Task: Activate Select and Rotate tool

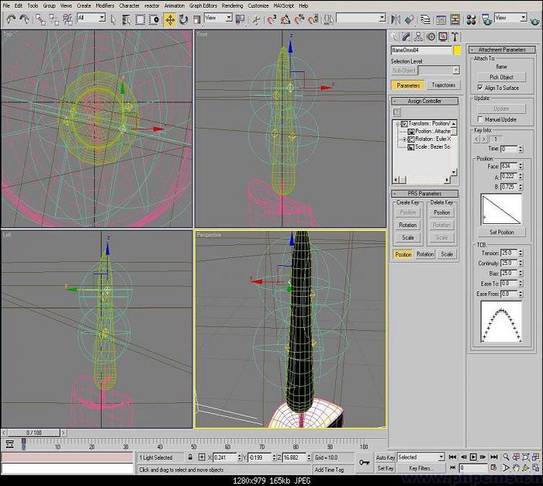Action: 184,19
